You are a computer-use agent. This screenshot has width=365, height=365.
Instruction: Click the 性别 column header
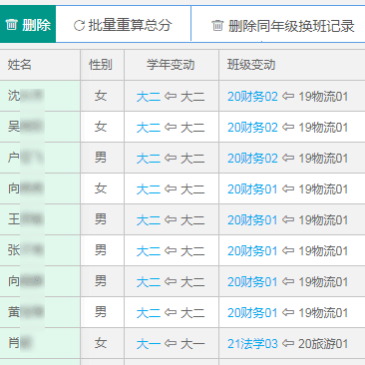pyautogui.click(x=101, y=65)
